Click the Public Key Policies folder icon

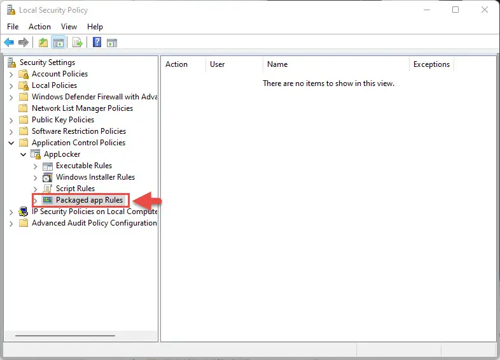pos(24,120)
